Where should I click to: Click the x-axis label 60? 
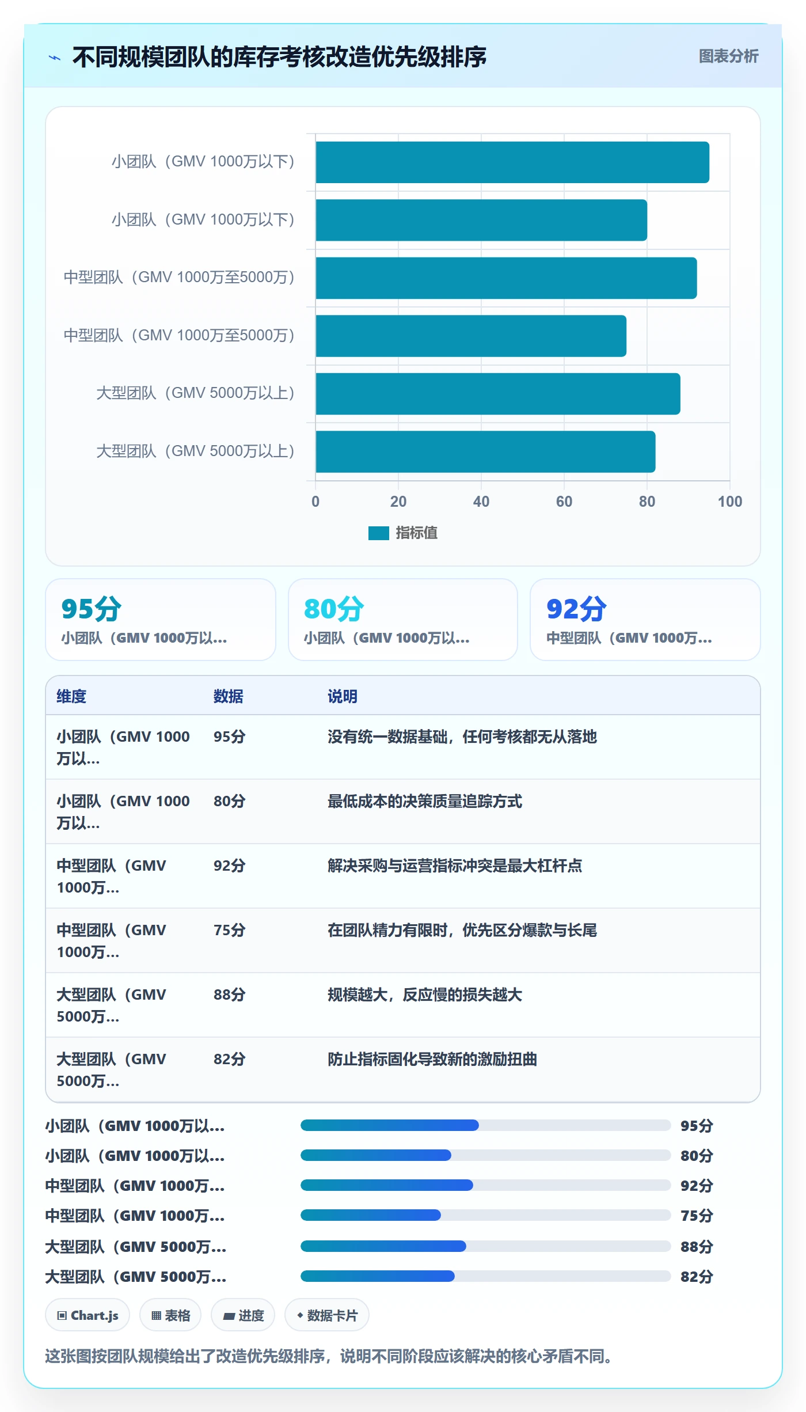[x=564, y=502]
